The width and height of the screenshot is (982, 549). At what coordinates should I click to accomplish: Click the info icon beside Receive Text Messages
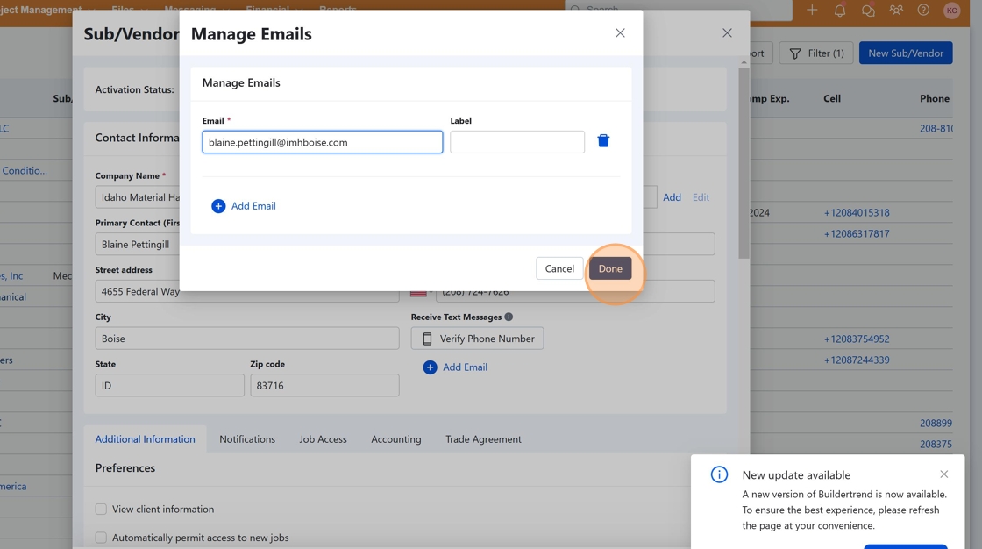[x=509, y=317]
